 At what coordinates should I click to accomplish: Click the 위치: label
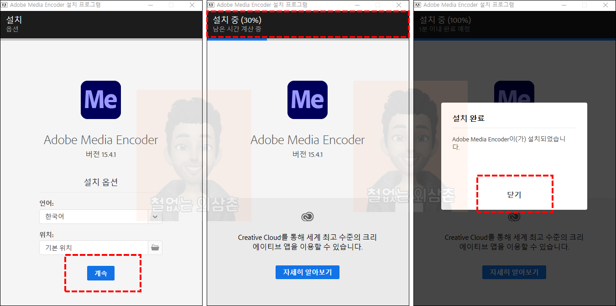47,234
